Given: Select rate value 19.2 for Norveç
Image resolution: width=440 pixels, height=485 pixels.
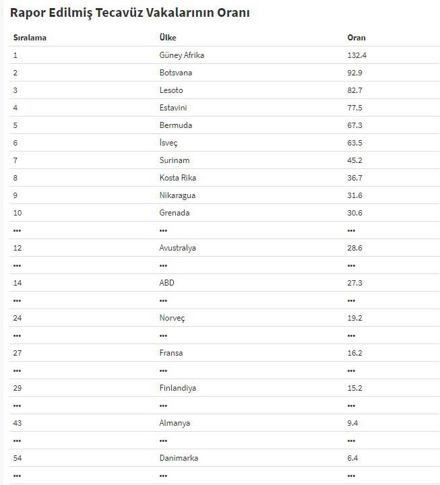Looking at the screenshot, I should pyautogui.click(x=354, y=318).
